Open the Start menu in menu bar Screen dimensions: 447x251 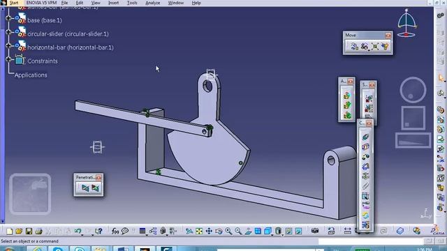(x=13, y=3)
